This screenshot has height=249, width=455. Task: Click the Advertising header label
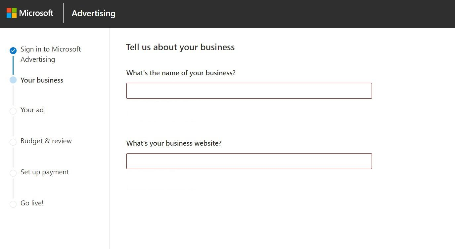[93, 13]
